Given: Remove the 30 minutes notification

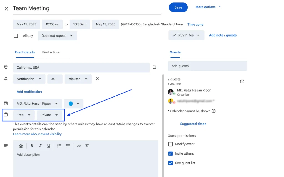Looking at the screenshot, I should (97, 79).
